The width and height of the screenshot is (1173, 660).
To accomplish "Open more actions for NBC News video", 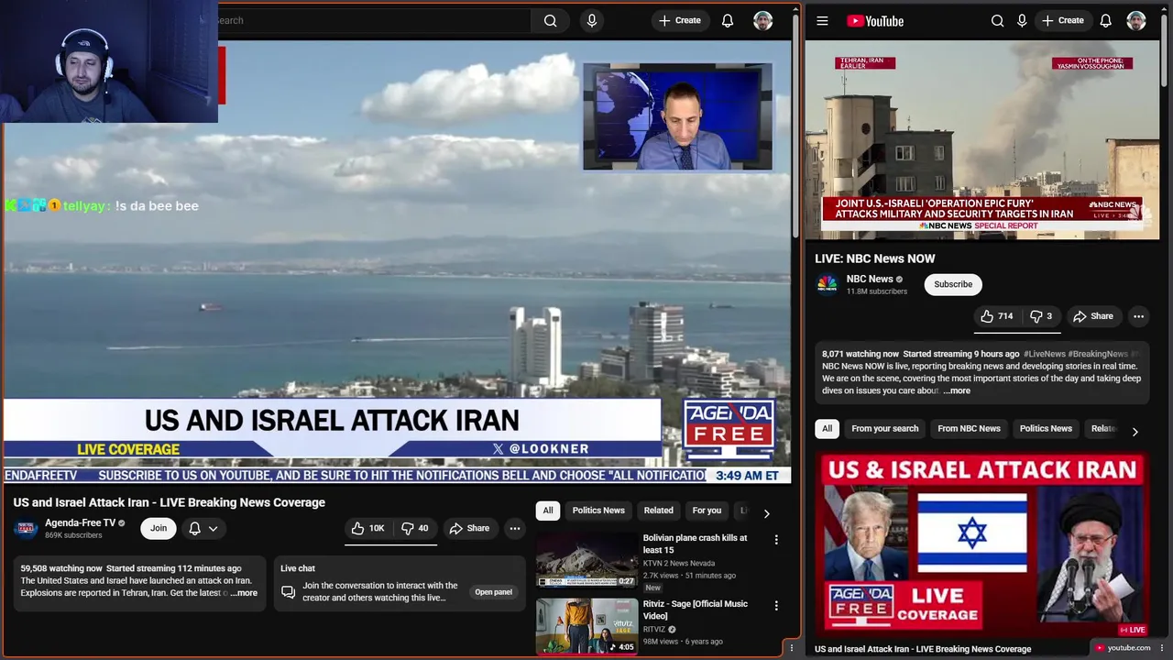I will tap(1138, 316).
